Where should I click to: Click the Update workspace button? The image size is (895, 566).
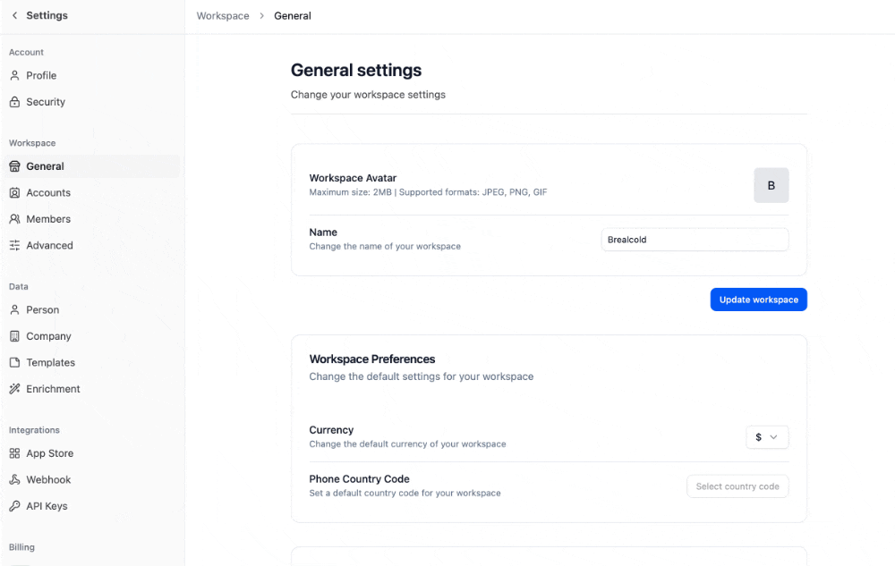pos(759,300)
